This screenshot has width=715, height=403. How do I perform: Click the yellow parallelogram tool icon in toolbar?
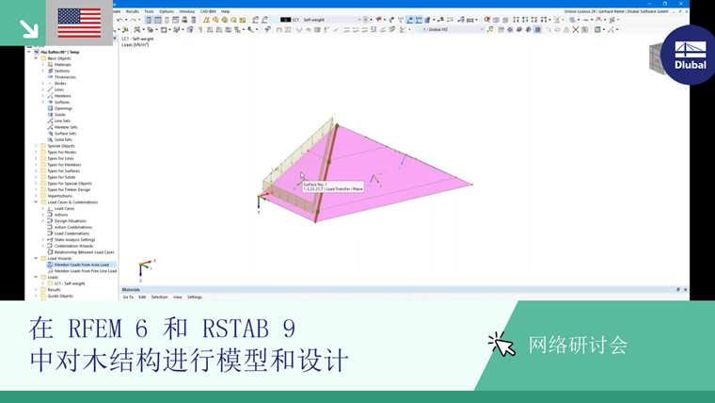[x=206, y=20]
